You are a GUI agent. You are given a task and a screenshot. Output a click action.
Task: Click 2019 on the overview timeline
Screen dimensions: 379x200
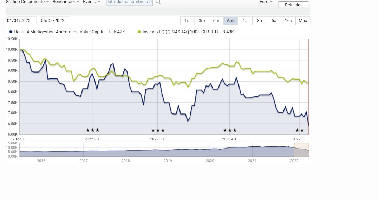(x=168, y=161)
